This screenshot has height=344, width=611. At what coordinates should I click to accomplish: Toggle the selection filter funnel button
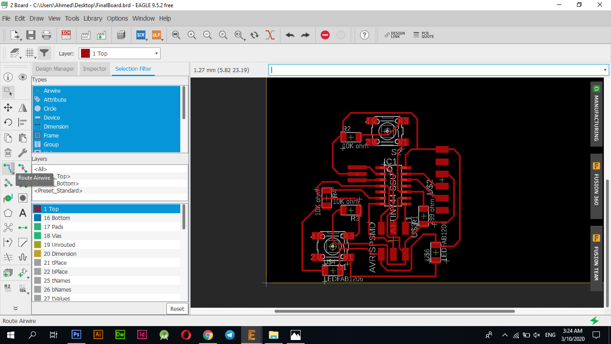tap(44, 53)
